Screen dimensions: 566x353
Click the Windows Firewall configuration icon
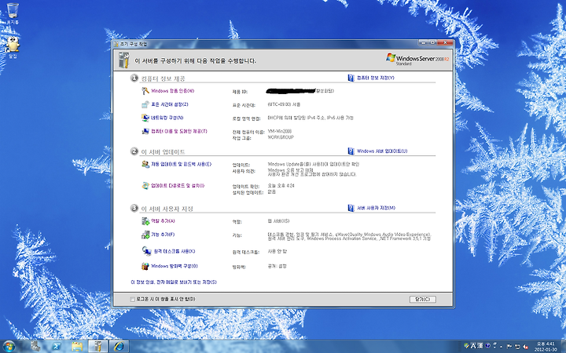pos(145,266)
